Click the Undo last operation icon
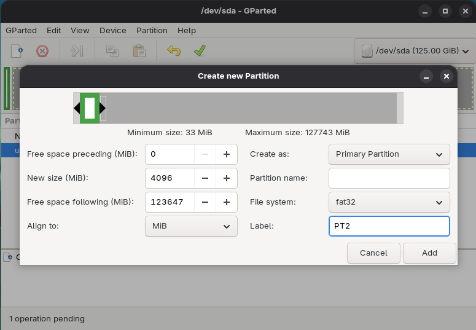476x330 pixels. tap(174, 51)
